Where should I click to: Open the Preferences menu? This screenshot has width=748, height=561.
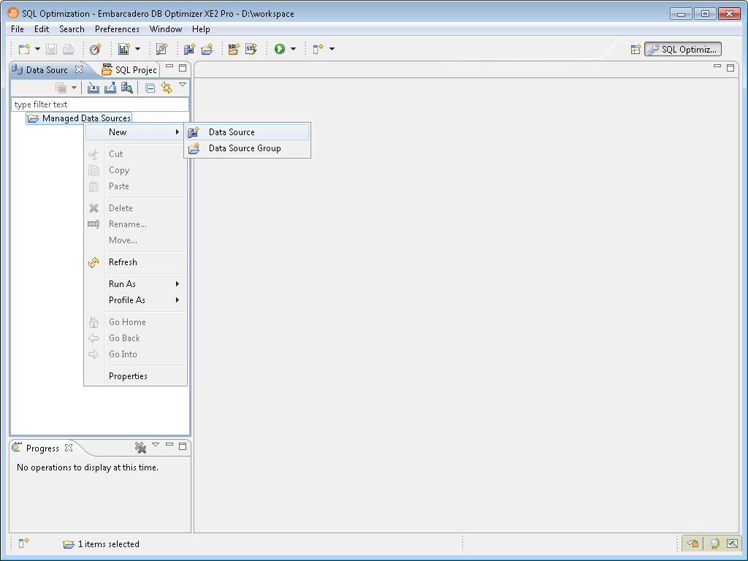pos(117,29)
